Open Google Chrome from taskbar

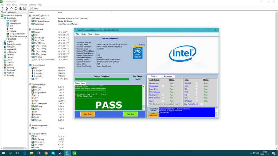click(x=46, y=153)
